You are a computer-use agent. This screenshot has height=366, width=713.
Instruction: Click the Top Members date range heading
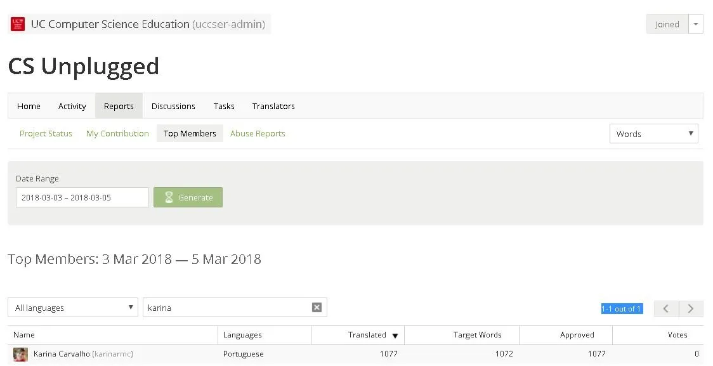pyautogui.click(x=134, y=259)
